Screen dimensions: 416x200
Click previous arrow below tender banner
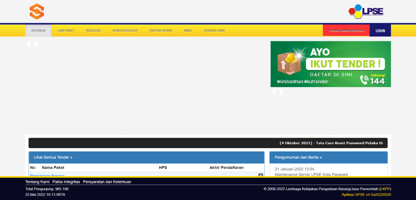pyautogui.click(x=274, y=92)
